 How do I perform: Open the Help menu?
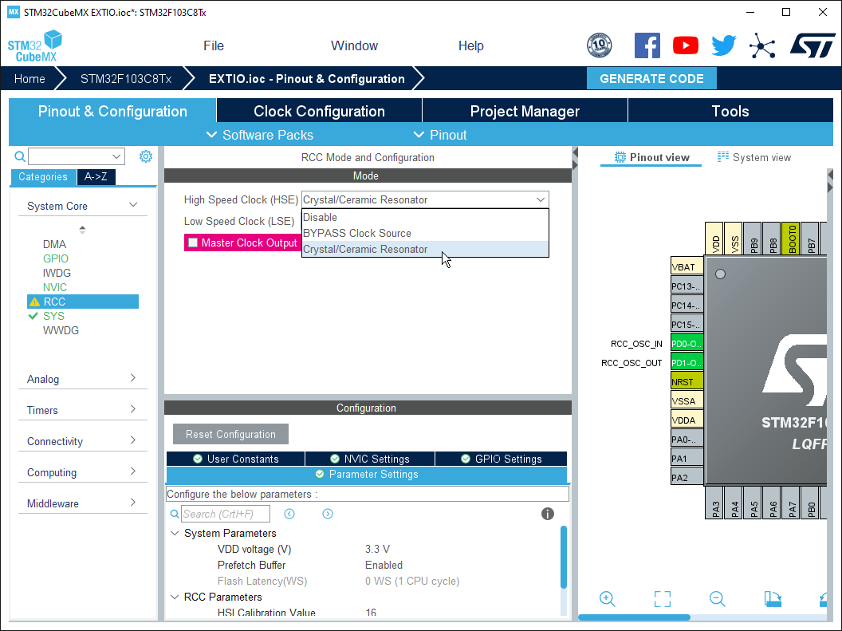pos(471,45)
